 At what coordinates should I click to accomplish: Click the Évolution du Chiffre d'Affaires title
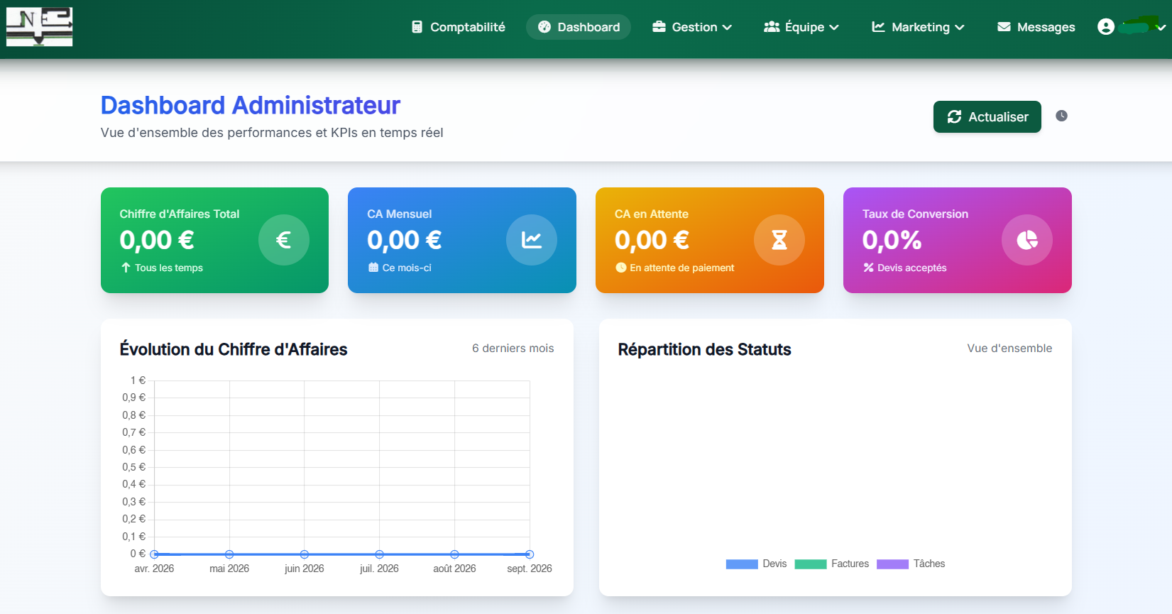click(234, 349)
